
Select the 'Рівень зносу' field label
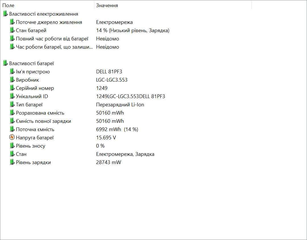tap(30, 146)
